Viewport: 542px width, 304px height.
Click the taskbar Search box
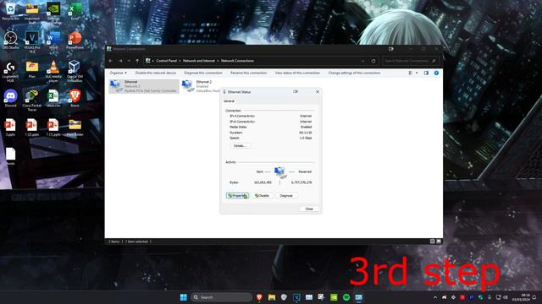221,297
